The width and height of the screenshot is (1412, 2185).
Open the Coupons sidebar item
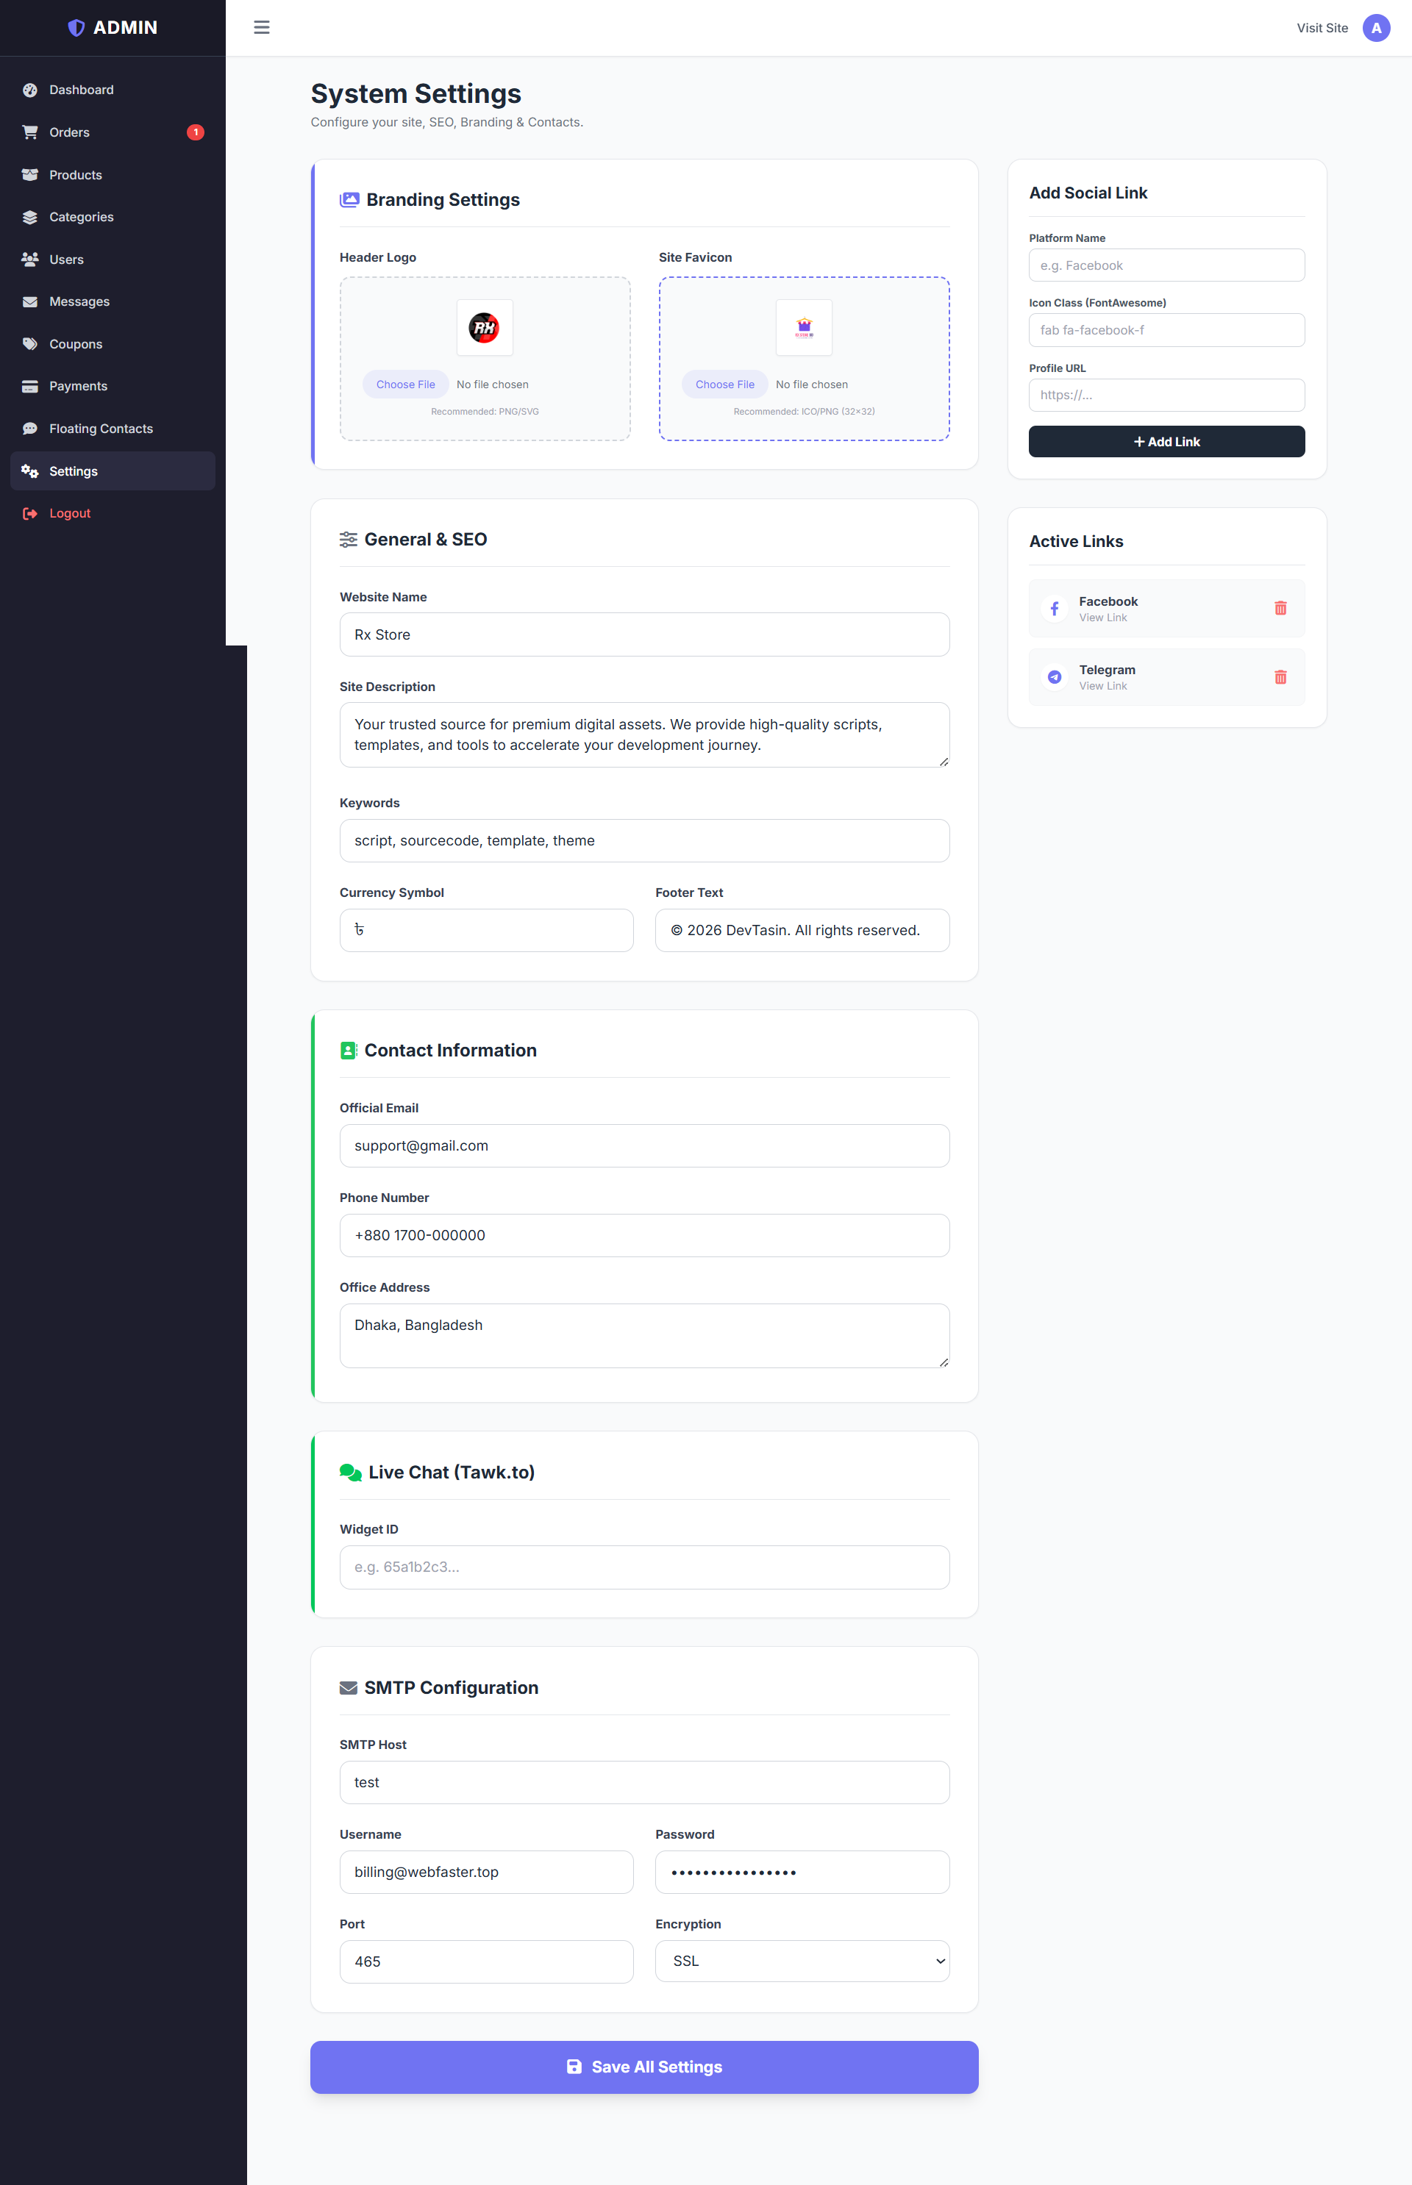coord(76,345)
